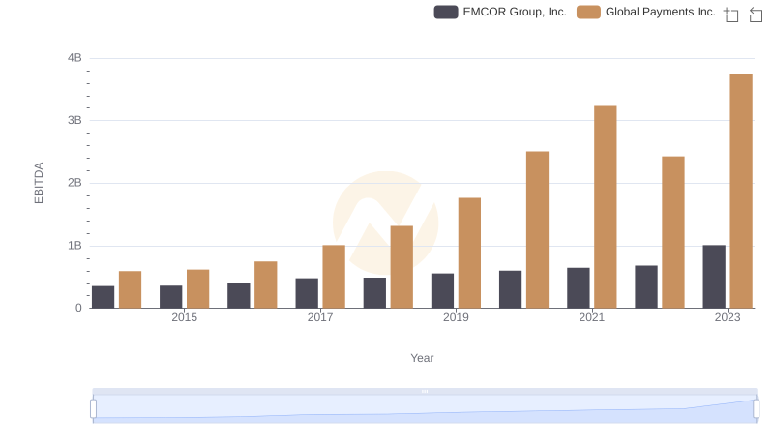Click the 2019 Global Payments bar

469,253
